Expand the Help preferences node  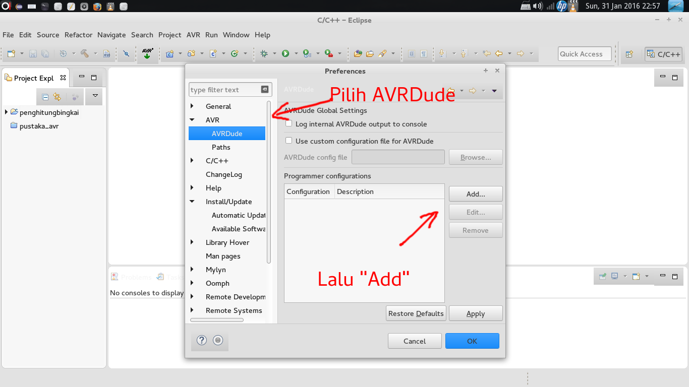(x=192, y=188)
